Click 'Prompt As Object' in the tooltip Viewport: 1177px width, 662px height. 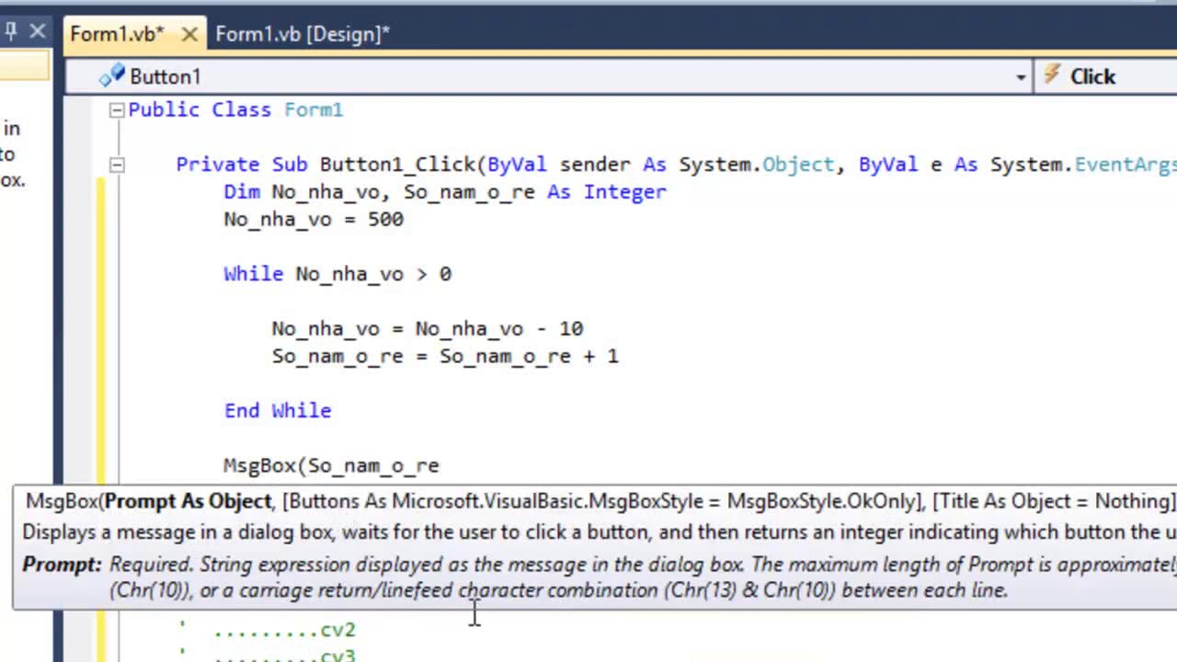click(188, 501)
